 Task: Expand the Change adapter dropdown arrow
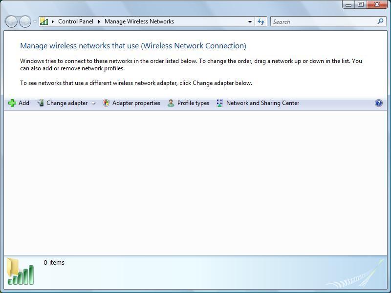coord(93,103)
